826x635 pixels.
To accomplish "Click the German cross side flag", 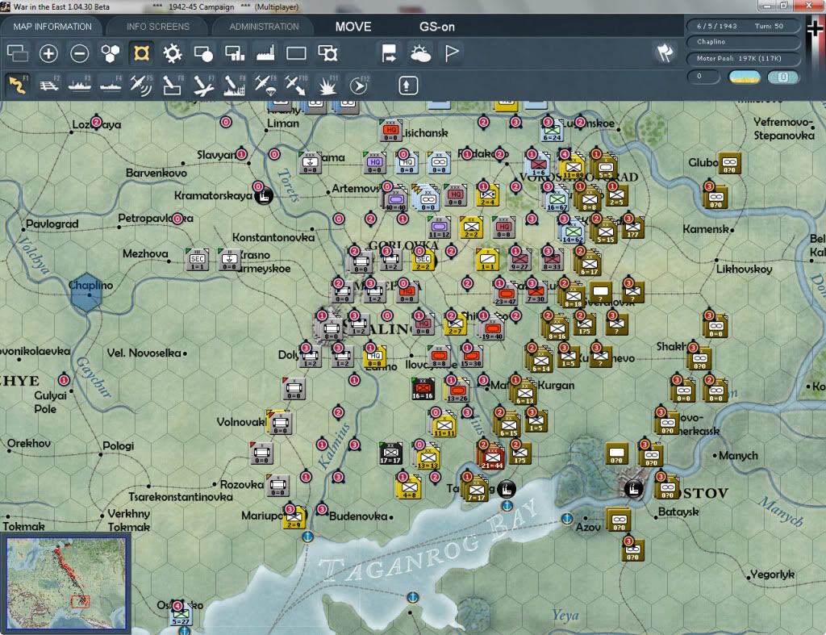I will 816,29.
